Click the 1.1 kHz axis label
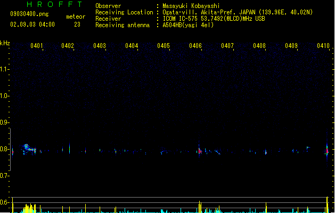This screenshot has height=213, width=335. [5, 69]
